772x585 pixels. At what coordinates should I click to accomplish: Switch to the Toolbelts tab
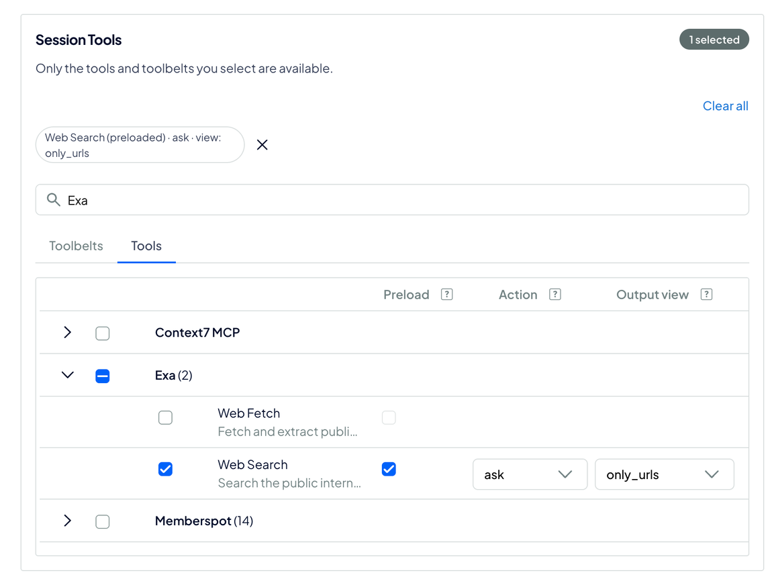pos(76,246)
